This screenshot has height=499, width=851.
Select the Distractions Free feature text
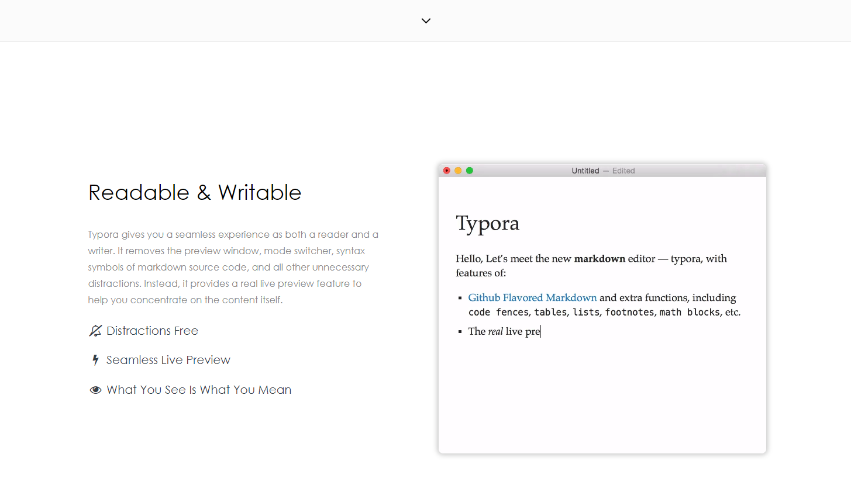[152, 331]
